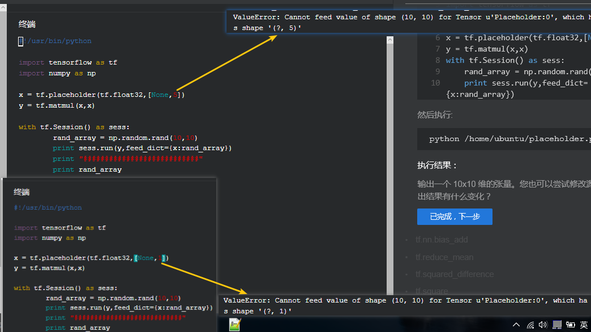Open the battery power tray icon

click(x=570, y=325)
